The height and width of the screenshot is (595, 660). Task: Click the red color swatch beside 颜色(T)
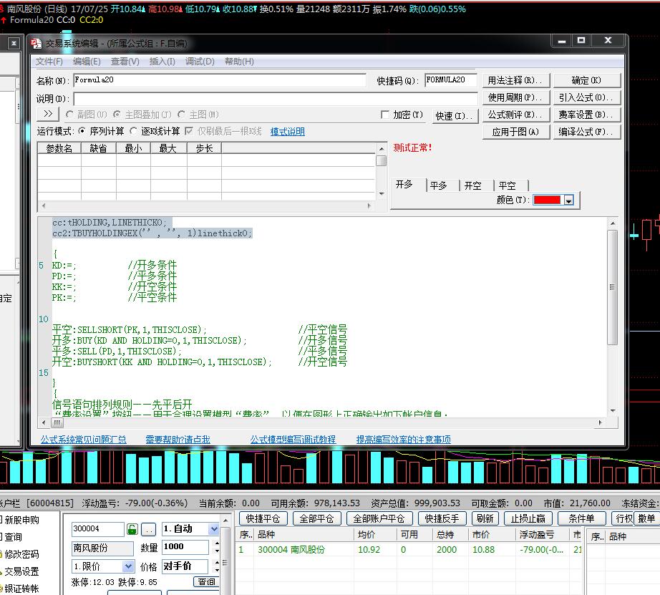547,200
